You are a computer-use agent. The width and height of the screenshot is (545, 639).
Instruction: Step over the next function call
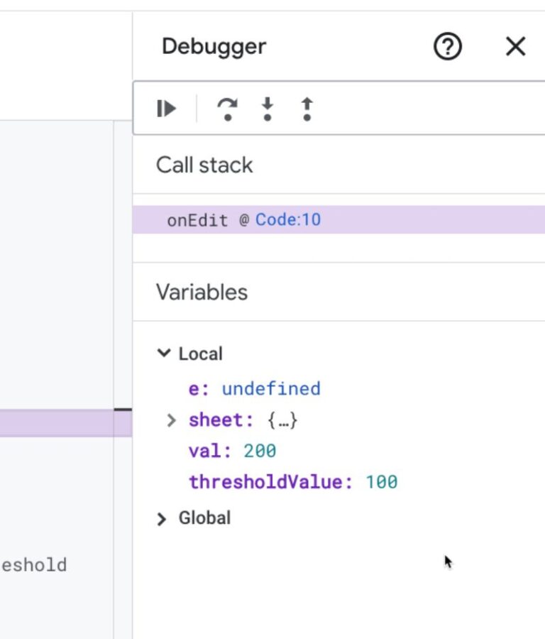pyautogui.click(x=227, y=109)
